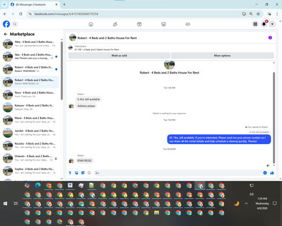This screenshot has width=282, height=226.
Task: Click the 9566190282 message bubble
Action: point(85,160)
